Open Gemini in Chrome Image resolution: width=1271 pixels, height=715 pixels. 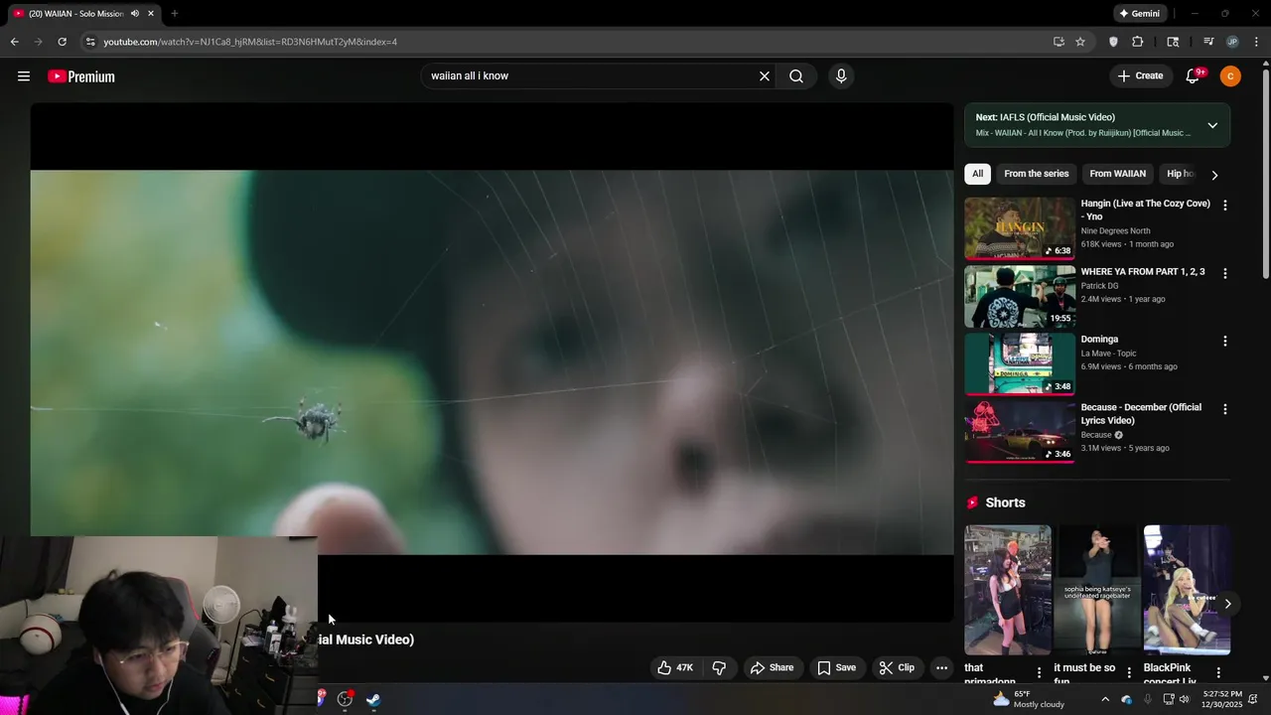(x=1139, y=14)
